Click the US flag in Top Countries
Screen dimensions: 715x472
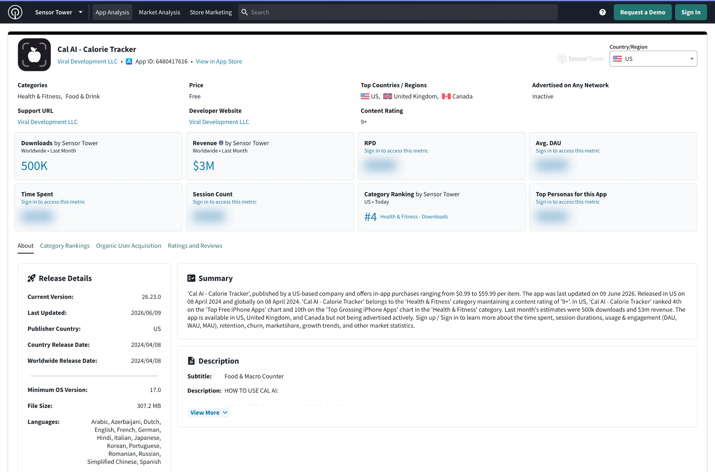pyautogui.click(x=365, y=96)
